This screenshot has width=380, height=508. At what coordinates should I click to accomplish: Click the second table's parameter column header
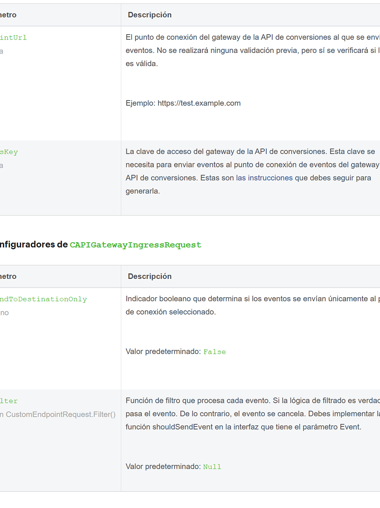pos(8,276)
